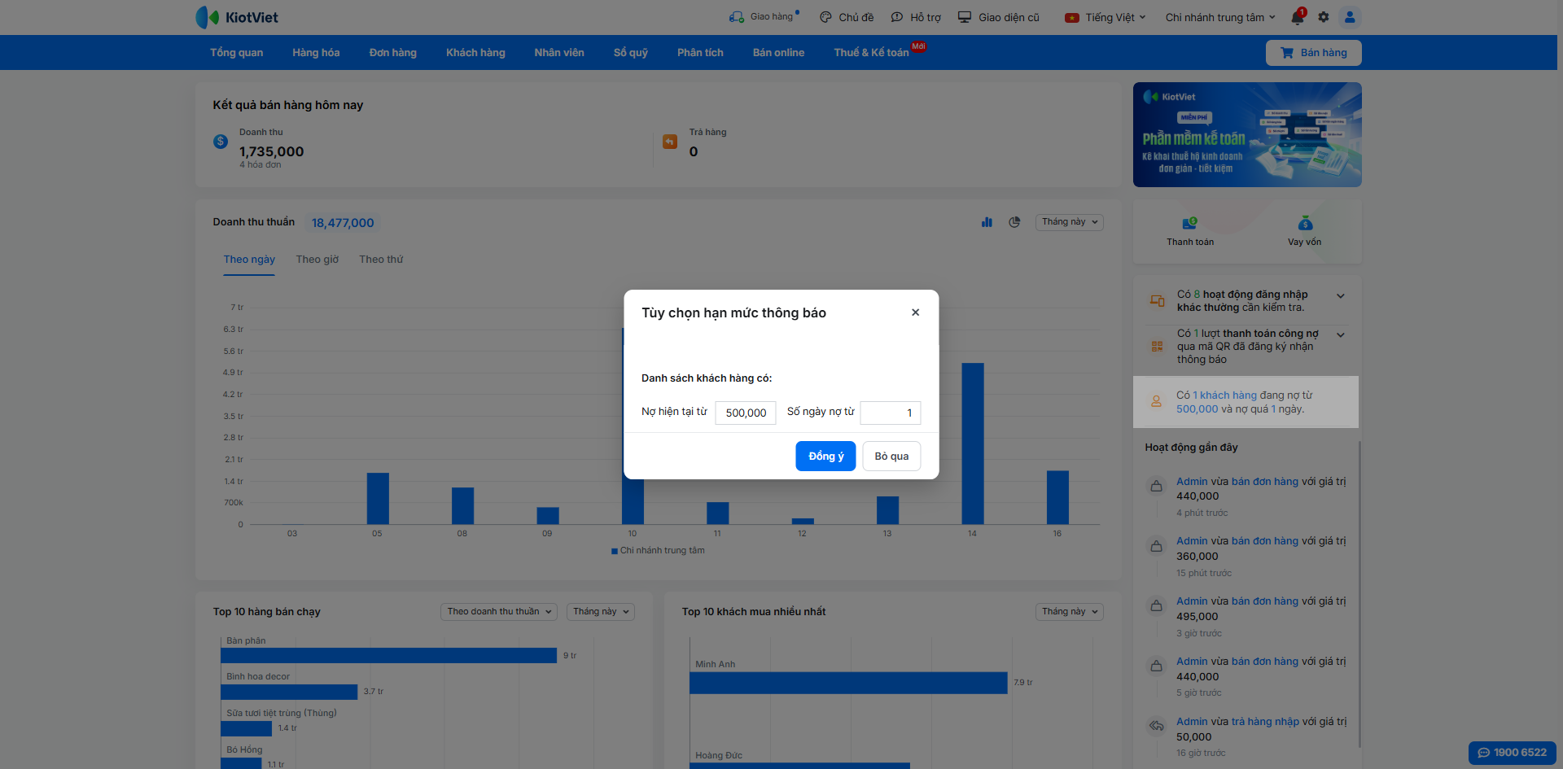This screenshot has width=1563, height=769.
Task: Open the Hàng hóa menu
Action: [x=316, y=53]
